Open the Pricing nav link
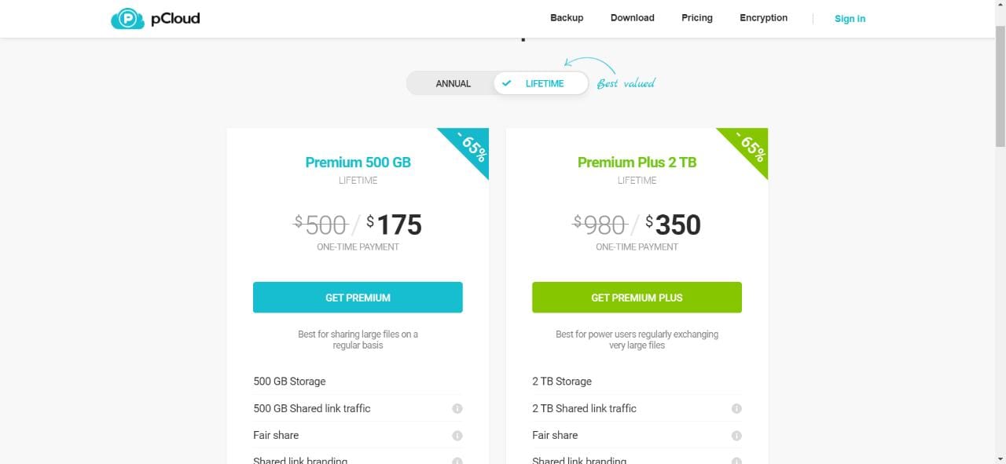Viewport: 1006px width, 464px height. click(x=697, y=18)
